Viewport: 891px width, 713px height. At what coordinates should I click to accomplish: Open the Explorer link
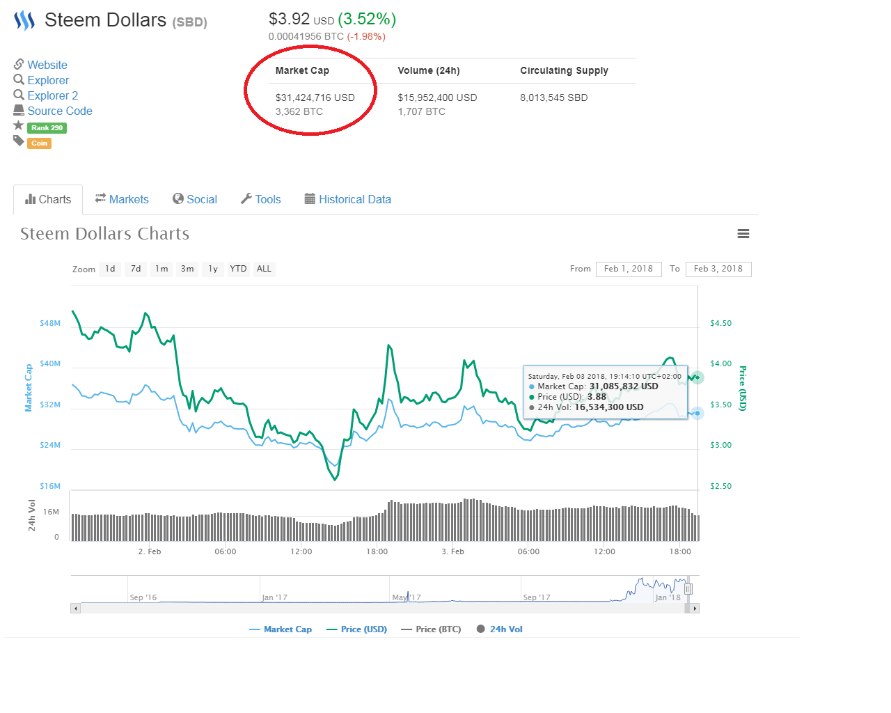click(48, 80)
